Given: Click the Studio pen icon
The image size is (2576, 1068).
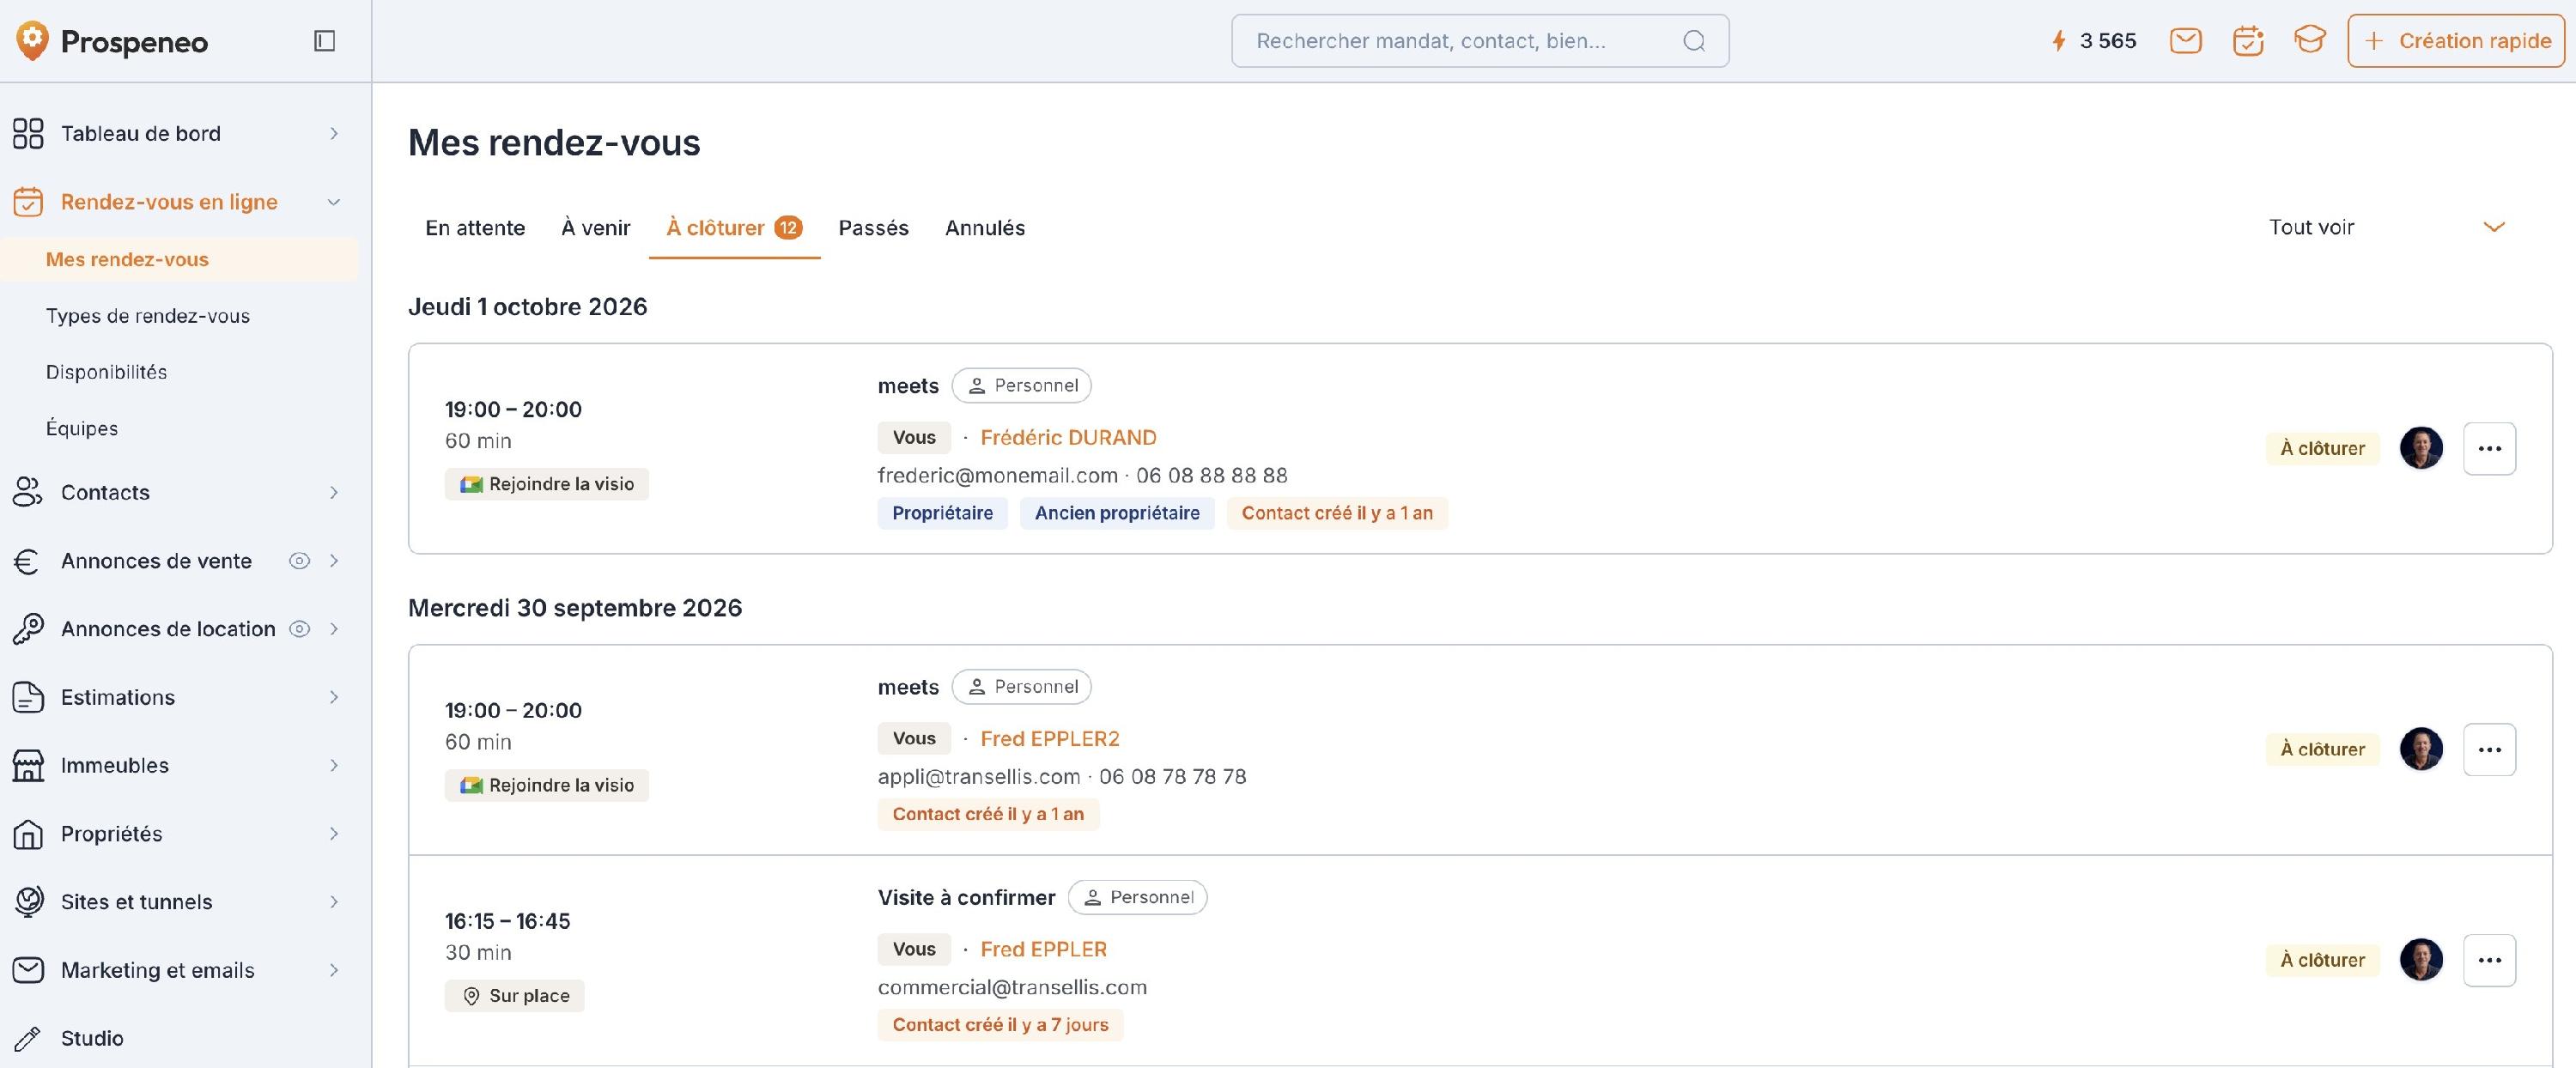Looking at the screenshot, I should coord(28,1038).
